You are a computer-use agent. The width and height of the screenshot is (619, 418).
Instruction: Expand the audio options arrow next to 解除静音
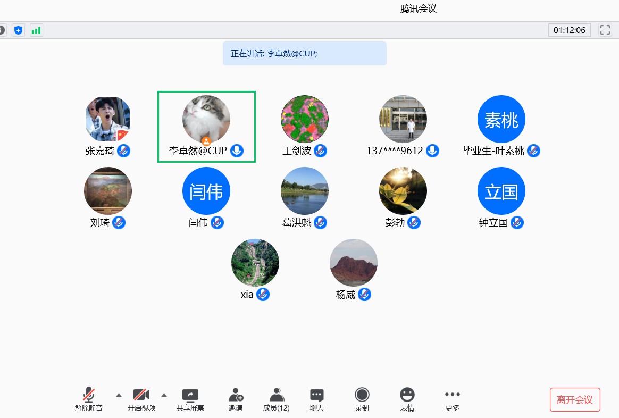119,395
